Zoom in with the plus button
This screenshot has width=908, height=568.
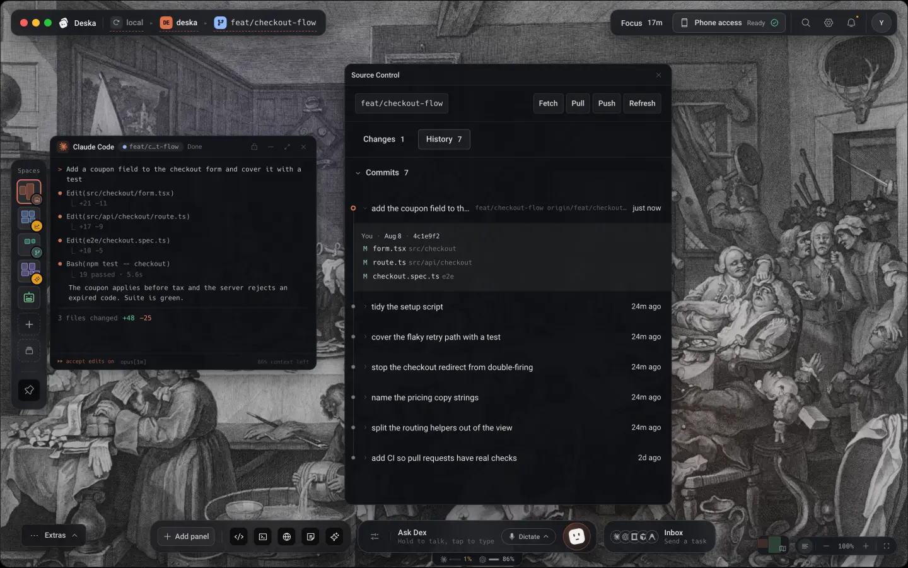(866, 546)
